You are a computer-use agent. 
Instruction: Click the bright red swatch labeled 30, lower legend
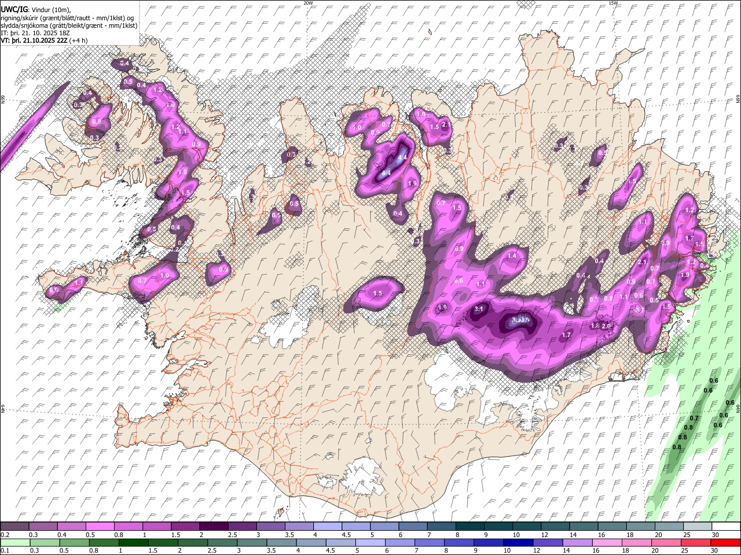click(726, 542)
